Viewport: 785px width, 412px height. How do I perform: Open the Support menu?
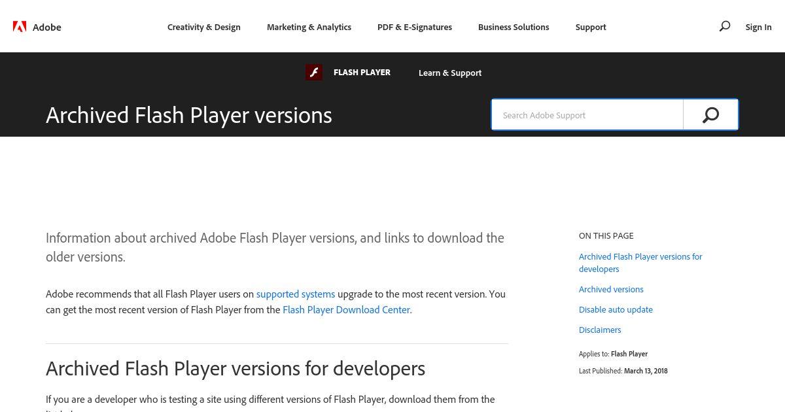(x=591, y=27)
